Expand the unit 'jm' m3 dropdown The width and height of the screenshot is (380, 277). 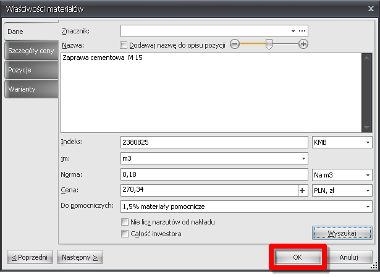(x=303, y=158)
